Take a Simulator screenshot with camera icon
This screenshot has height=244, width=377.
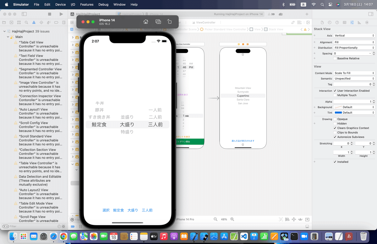pos(158,22)
